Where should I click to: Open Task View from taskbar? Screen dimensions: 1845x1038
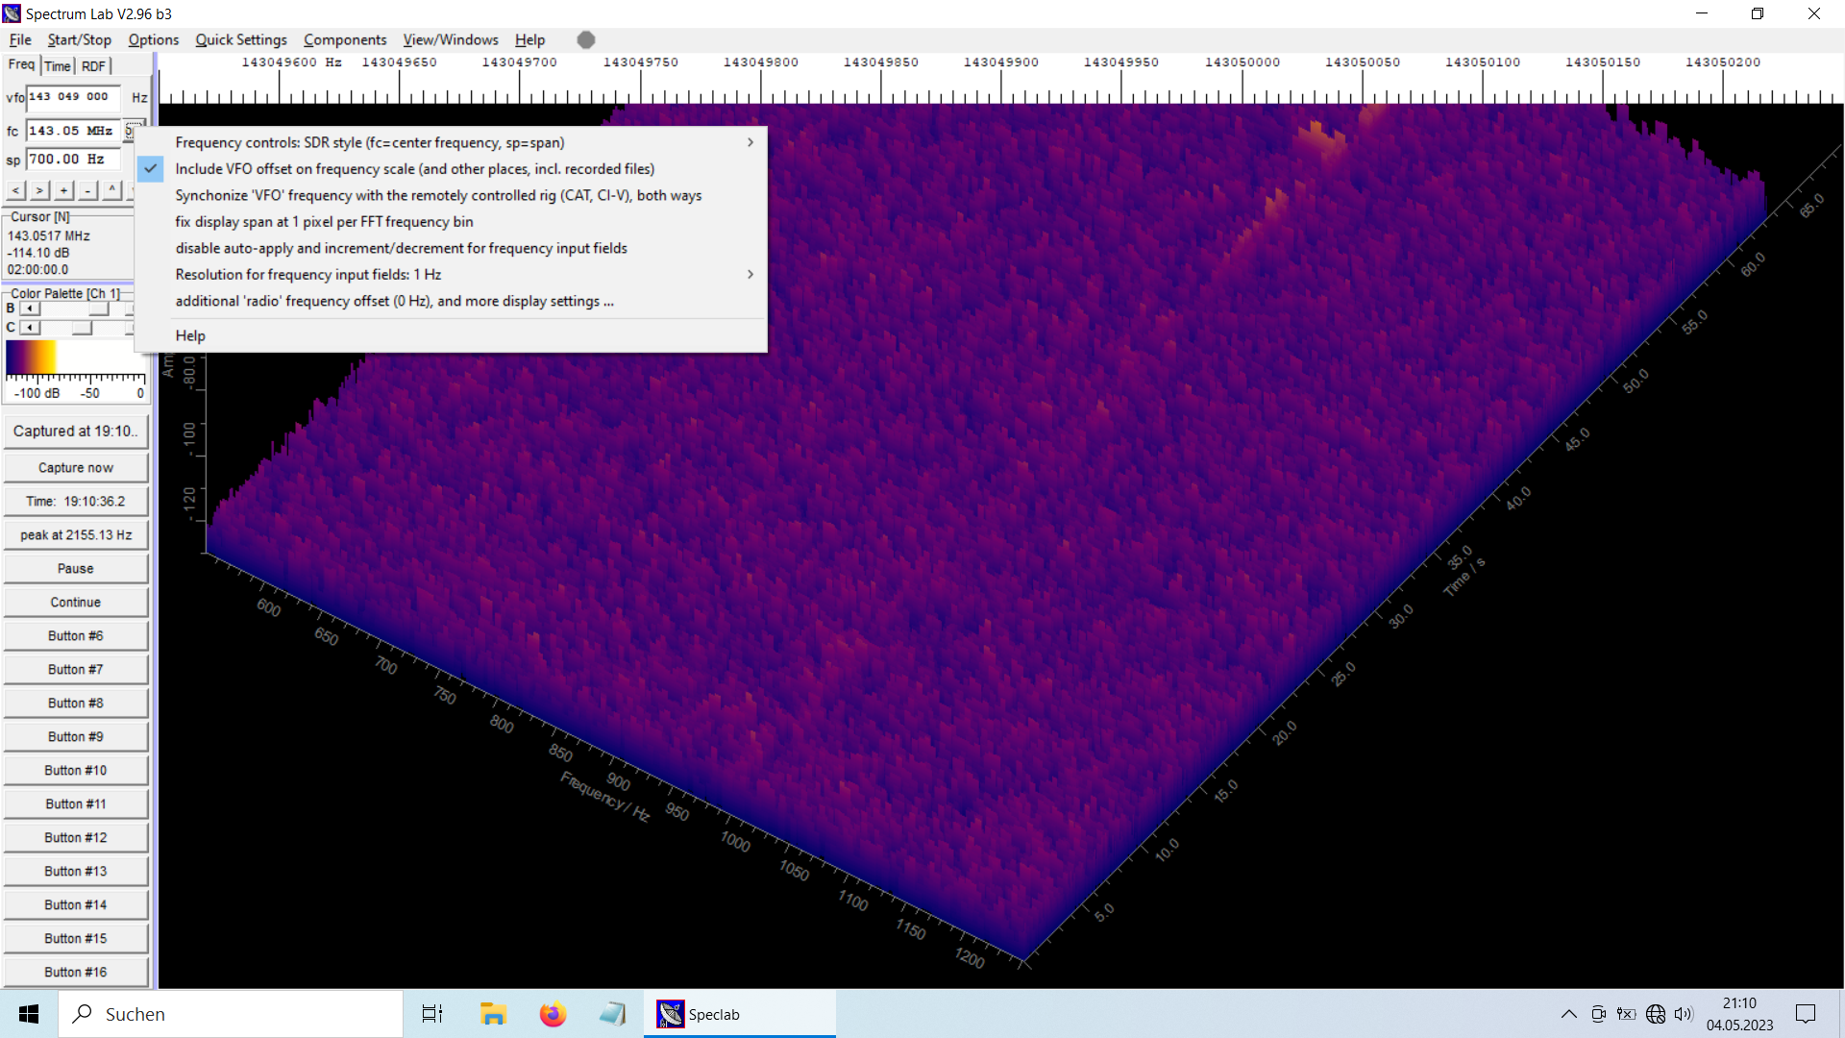pos(432,1014)
